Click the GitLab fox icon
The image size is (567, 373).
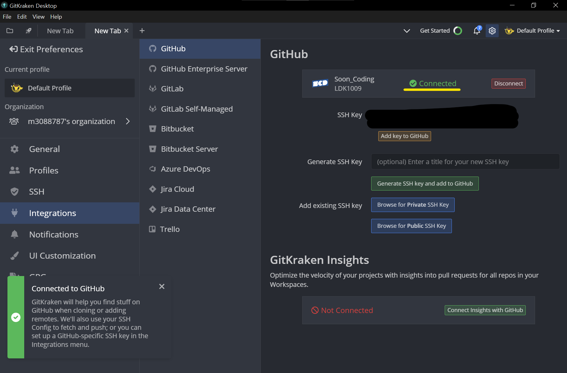pos(153,89)
